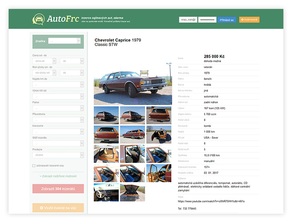Enable 'zobrazovat i bourané vozy' checkbox
The image size is (292, 223).
[x=34, y=166]
